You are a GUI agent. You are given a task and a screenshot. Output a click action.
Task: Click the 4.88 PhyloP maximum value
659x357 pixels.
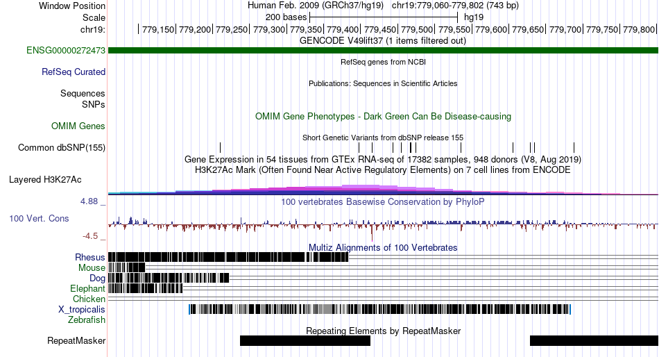point(89,201)
